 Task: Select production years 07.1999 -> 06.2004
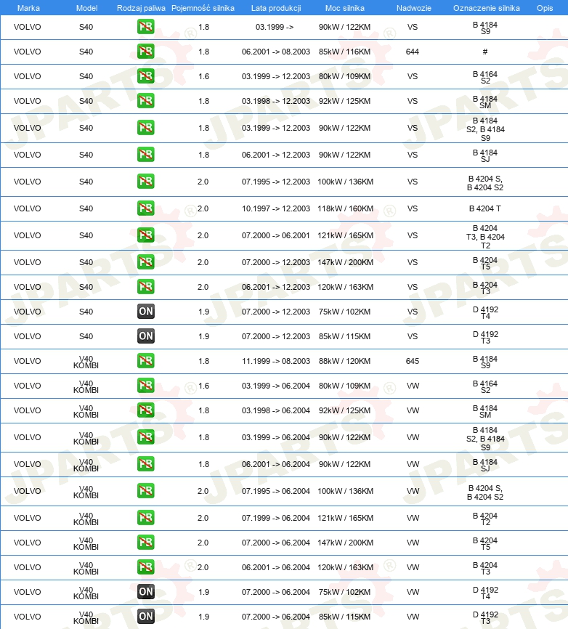pyautogui.click(x=276, y=518)
